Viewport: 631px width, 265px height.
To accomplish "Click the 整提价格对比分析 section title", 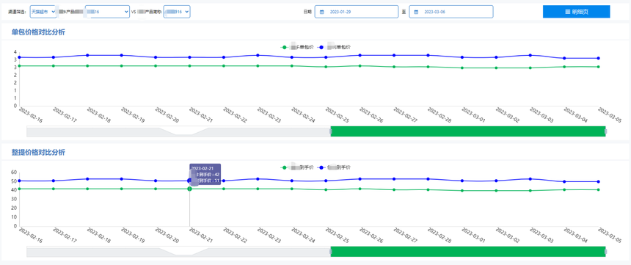I will click(x=38, y=152).
